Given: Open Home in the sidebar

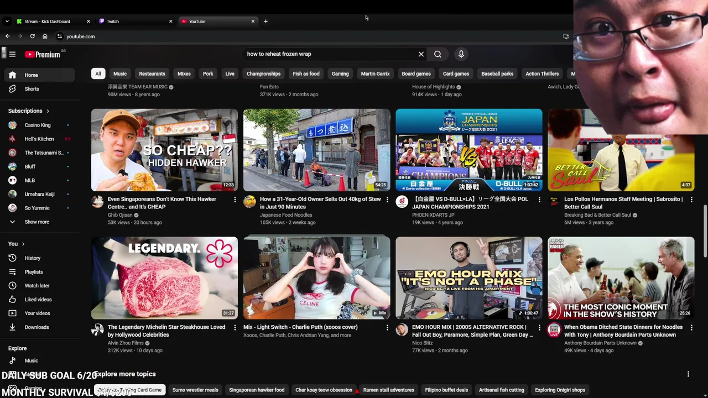Looking at the screenshot, I should pyautogui.click(x=40, y=75).
